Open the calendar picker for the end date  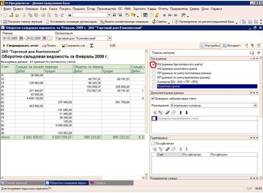tap(44, 38)
